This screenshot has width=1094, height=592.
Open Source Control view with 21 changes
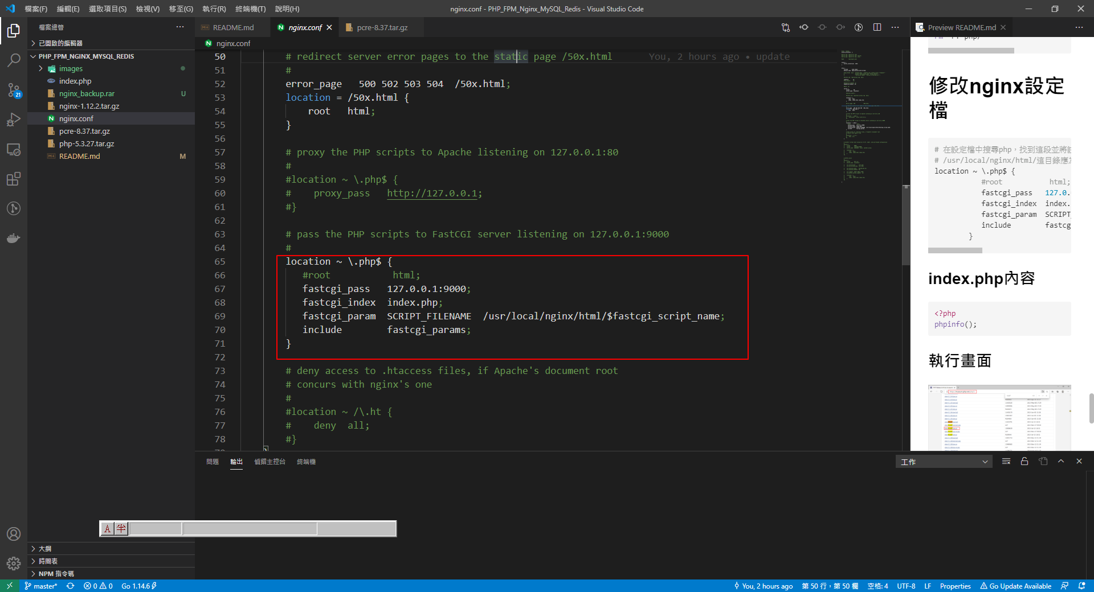[14, 90]
